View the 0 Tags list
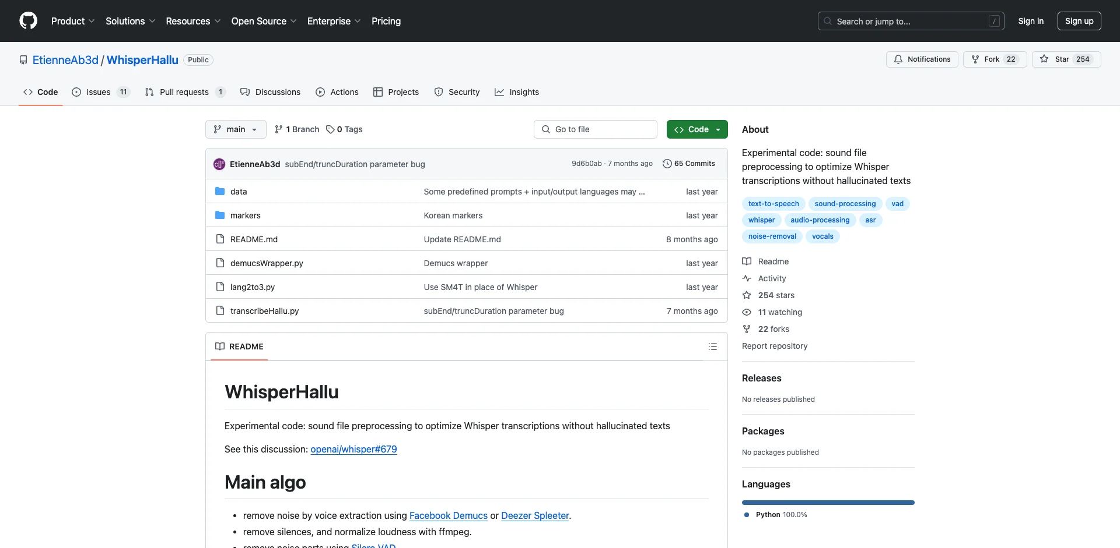This screenshot has width=1120, height=548. point(344,129)
